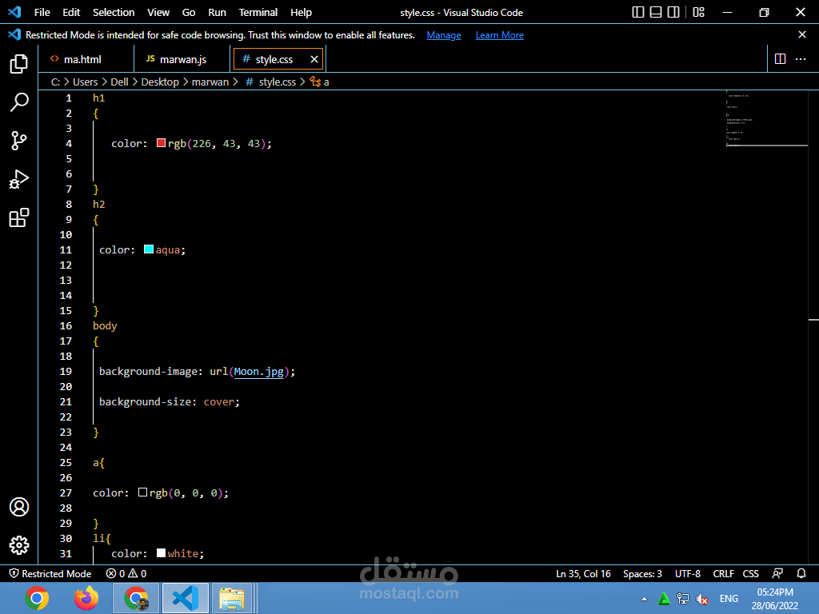Launch Firefox from the taskbar
Image resolution: width=819 pixels, height=614 pixels.
[x=86, y=597]
